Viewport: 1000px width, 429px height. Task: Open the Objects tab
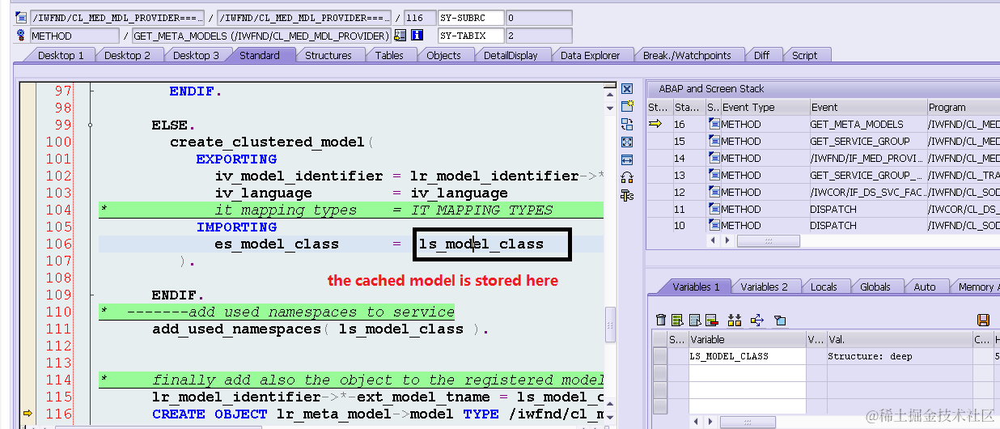pos(444,55)
